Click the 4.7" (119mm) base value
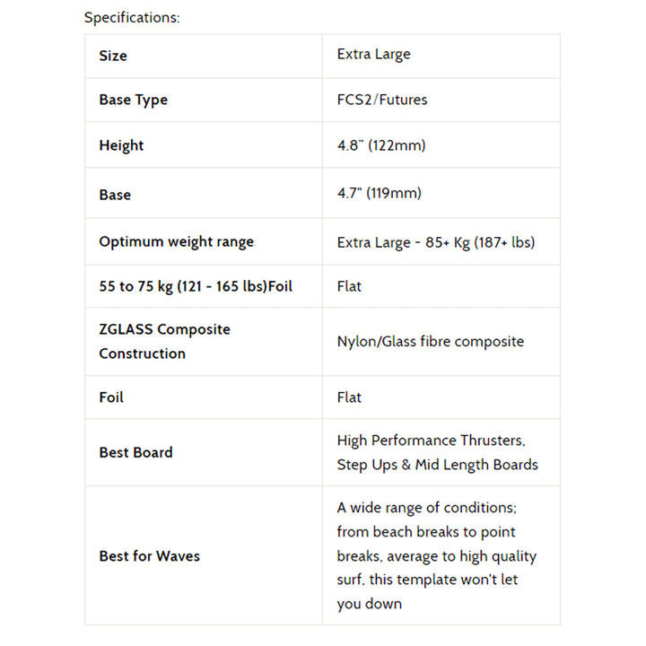The image size is (646, 646). pos(379,193)
